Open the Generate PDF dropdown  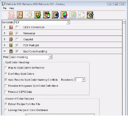coord(68,22)
